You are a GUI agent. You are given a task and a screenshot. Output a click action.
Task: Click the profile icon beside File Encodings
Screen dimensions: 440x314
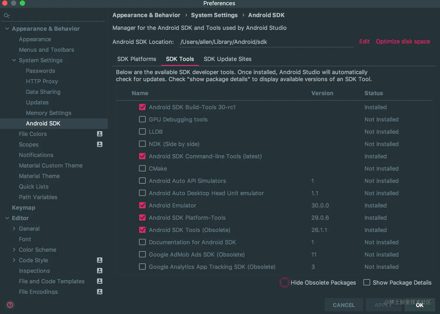tap(100, 291)
